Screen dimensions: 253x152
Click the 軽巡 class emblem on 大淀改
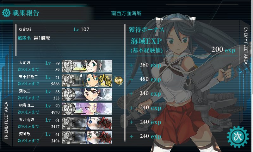(x=68, y=66)
